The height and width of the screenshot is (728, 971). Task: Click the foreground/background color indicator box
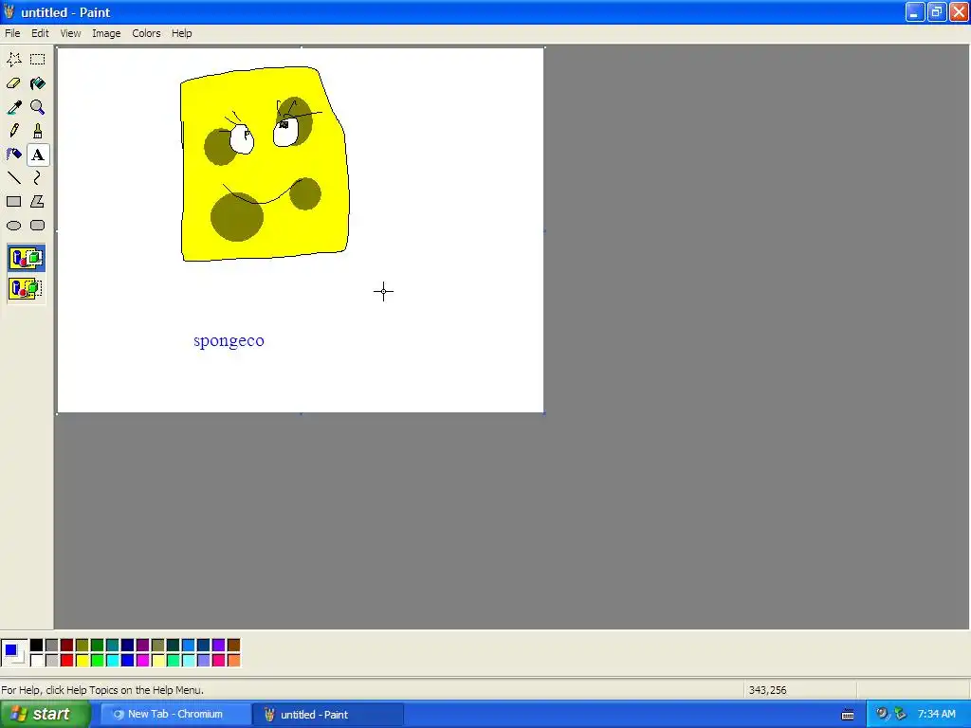pos(14,653)
